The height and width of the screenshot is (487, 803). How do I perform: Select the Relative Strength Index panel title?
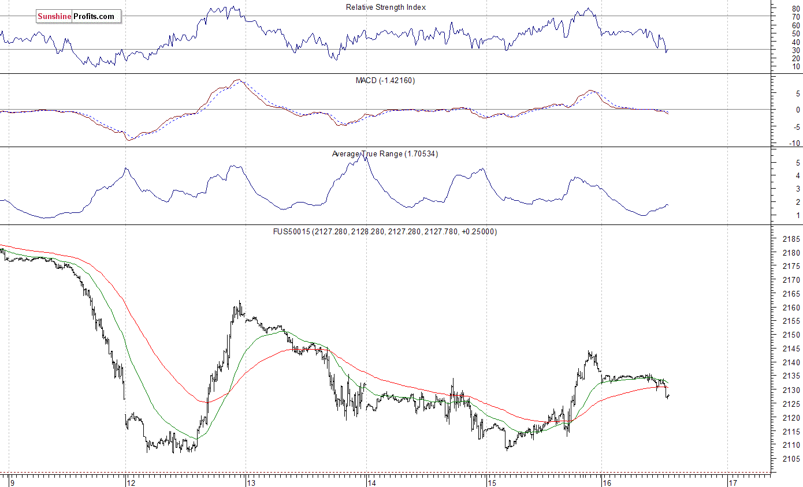(x=386, y=8)
